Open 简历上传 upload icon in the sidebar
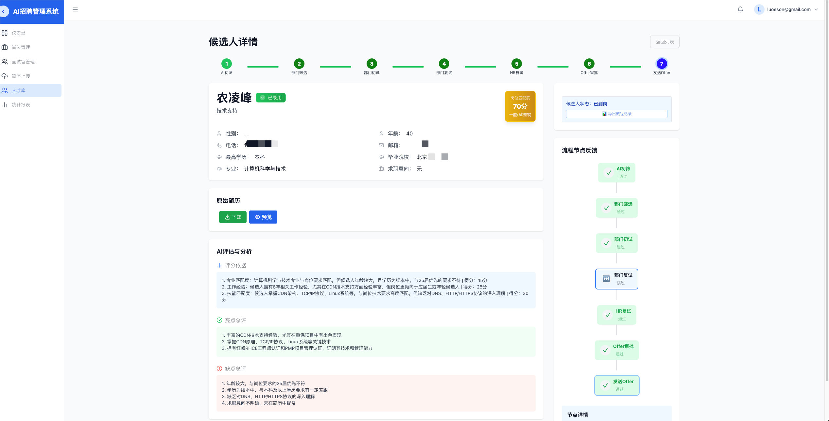Image resolution: width=829 pixels, height=421 pixels. point(5,76)
